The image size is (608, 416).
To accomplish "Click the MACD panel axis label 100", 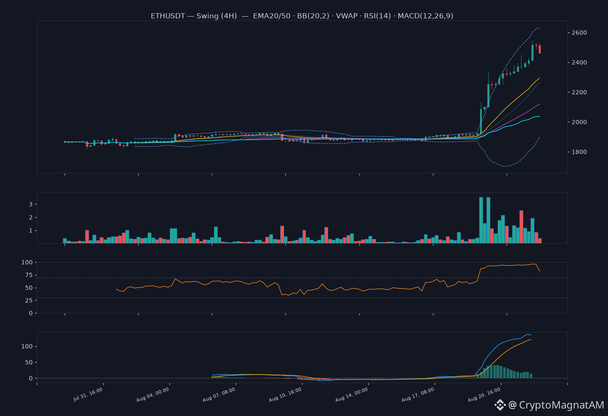I will click(x=27, y=346).
